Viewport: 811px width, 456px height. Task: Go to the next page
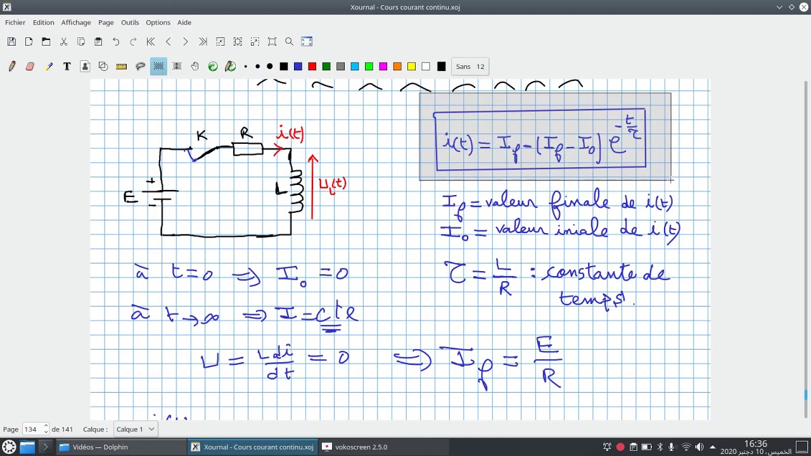coord(185,42)
